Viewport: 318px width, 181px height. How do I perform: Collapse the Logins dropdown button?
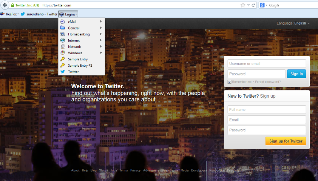pos(68,14)
